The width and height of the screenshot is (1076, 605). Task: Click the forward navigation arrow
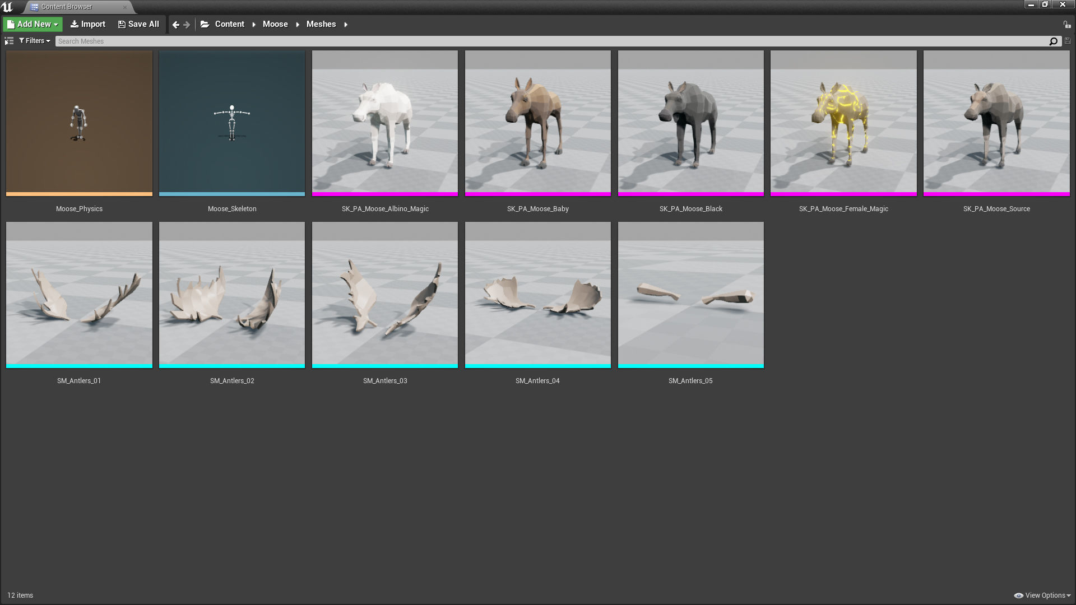[x=187, y=25]
